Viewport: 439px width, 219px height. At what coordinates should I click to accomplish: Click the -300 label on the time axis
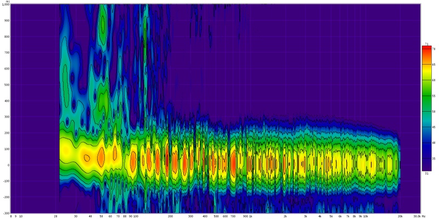tap(6, 212)
